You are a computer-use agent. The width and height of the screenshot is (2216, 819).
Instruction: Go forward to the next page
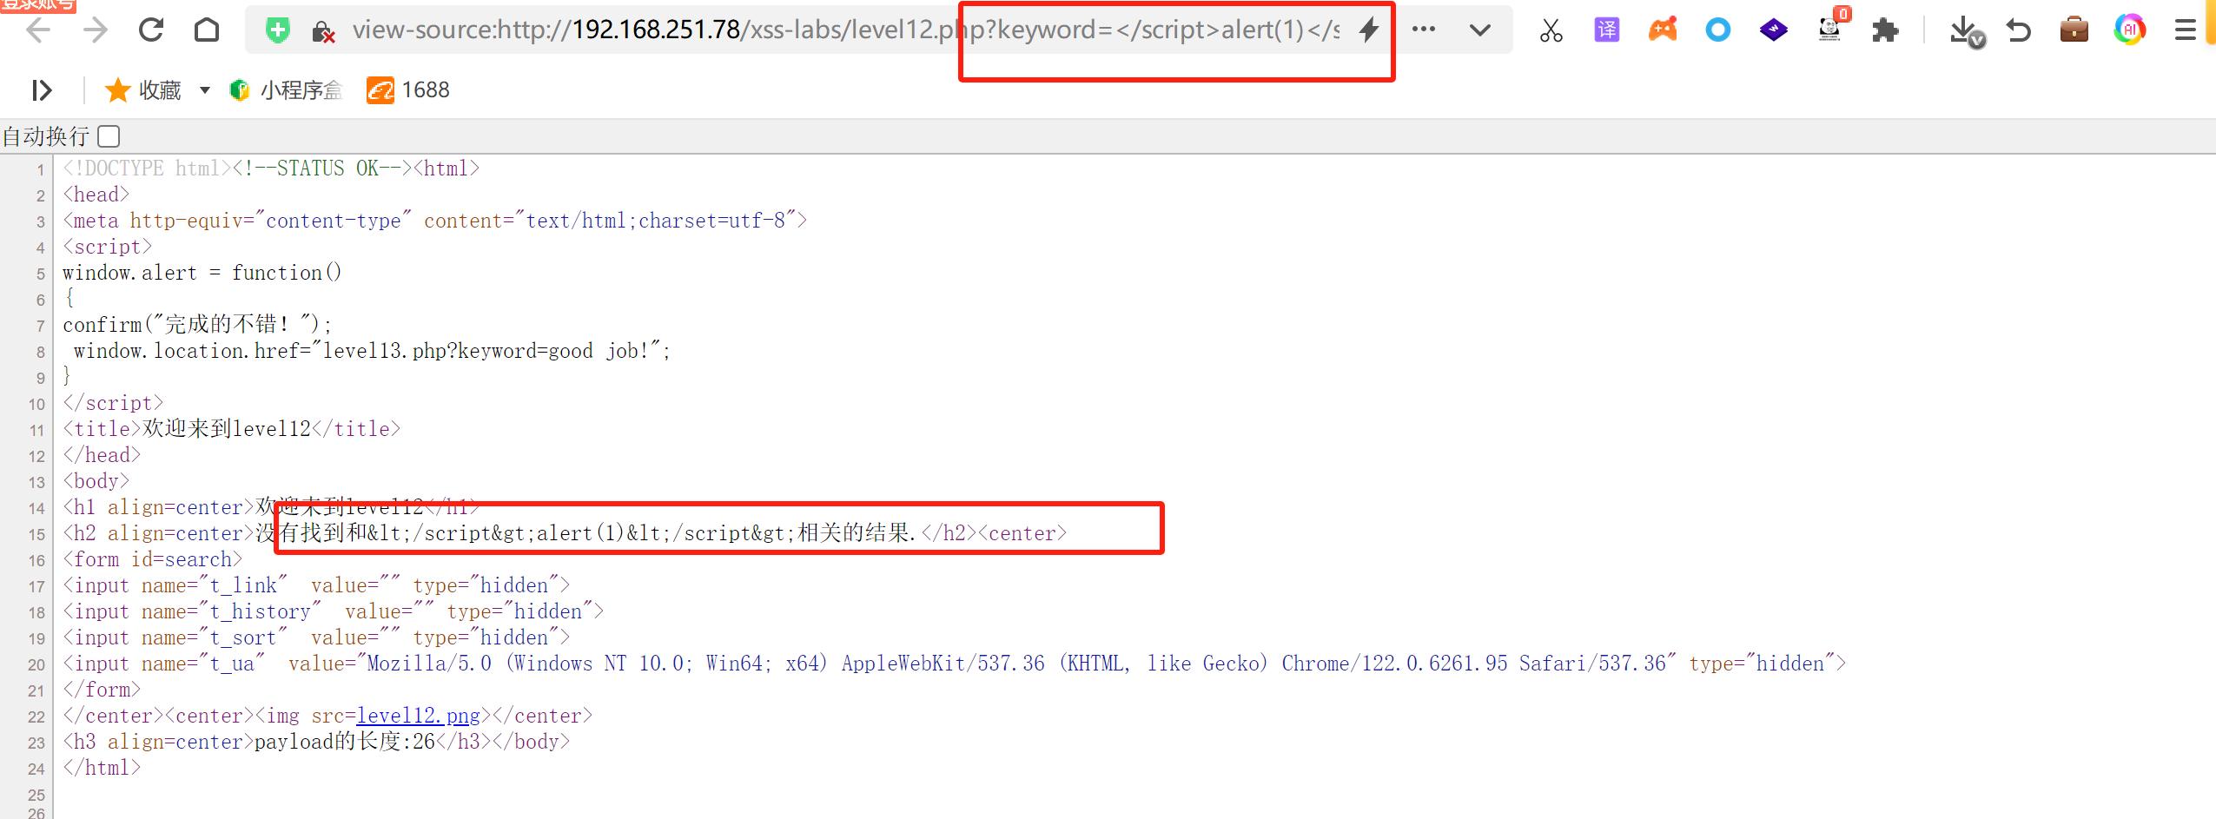click(x=95, y=30)
